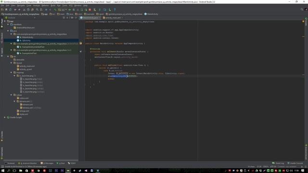Open the app run configuration dropdown

[x=62, y=10]
